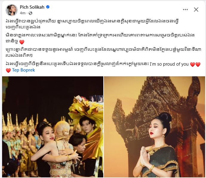The height and width of the screenshot is (178, 206).
Task: Click the two hearts after 'proud of you'
Action: [x=195, y=64]
